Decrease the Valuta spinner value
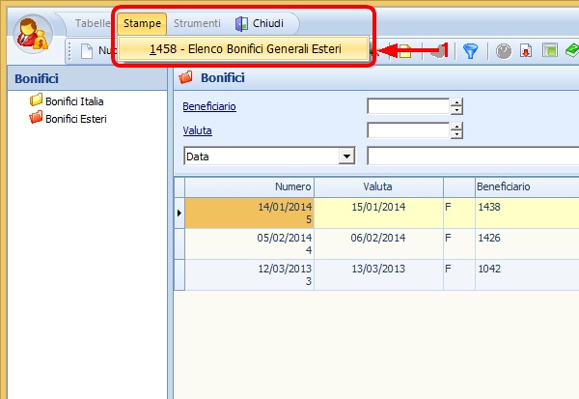The image size is (579, 399). click(457, 134)
